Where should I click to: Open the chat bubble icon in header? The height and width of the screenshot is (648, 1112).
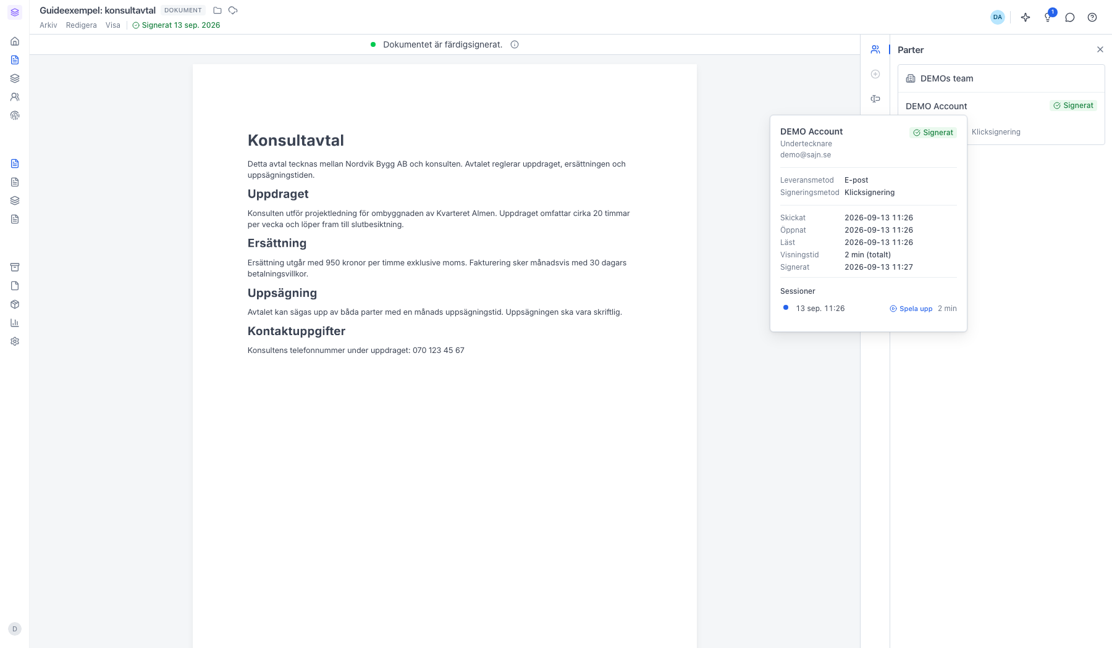(1070, 17)
